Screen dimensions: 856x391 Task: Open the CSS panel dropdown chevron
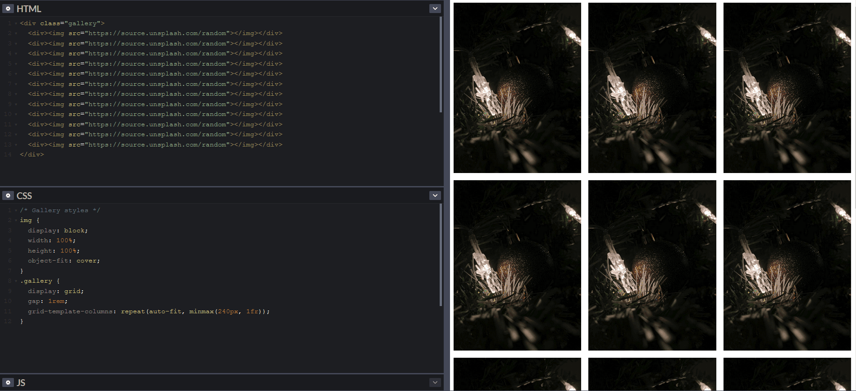point(435,195)
